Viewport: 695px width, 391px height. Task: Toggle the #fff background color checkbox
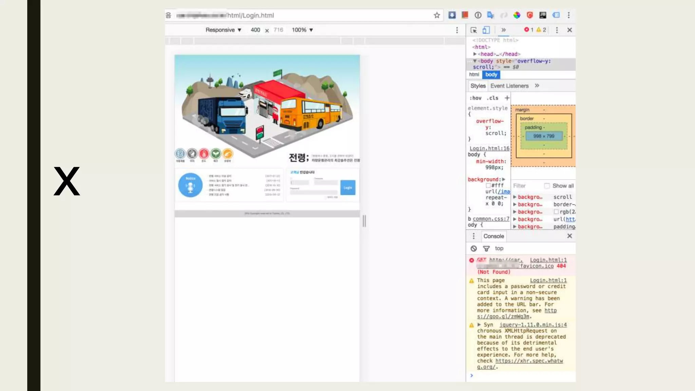488,185
